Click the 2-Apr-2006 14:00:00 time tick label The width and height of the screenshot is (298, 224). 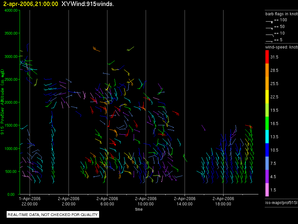coord(185,201)
